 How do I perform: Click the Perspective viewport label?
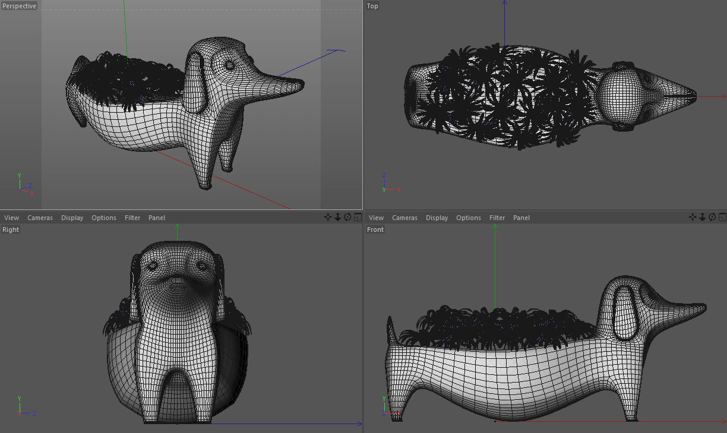(x=19, y=6)
